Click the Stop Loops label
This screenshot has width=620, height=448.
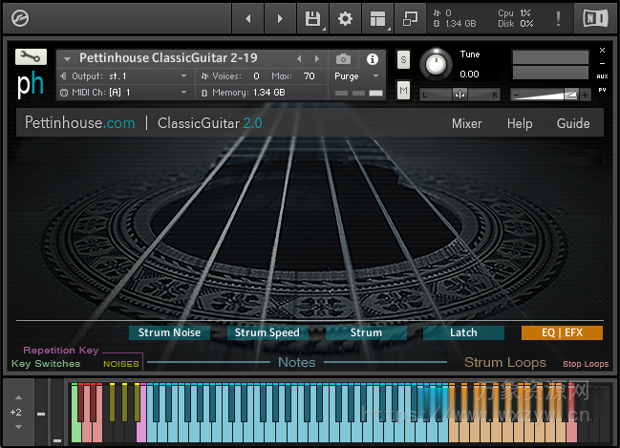[x=586, y=364]
